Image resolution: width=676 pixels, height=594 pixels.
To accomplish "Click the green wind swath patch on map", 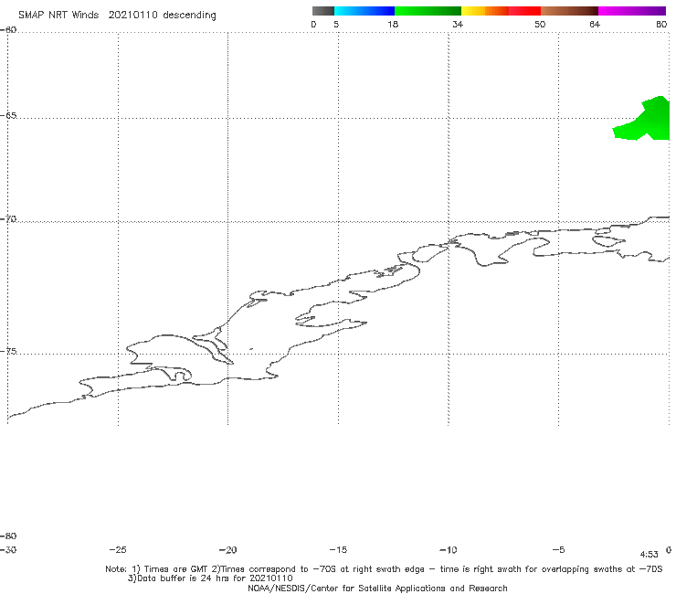I will 647,121.
